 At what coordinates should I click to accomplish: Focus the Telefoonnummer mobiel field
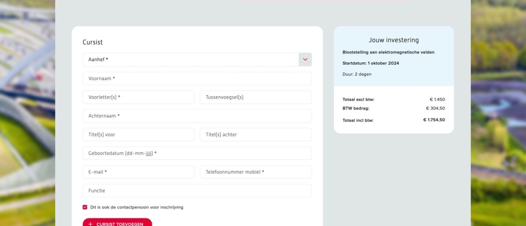(256, 172)
